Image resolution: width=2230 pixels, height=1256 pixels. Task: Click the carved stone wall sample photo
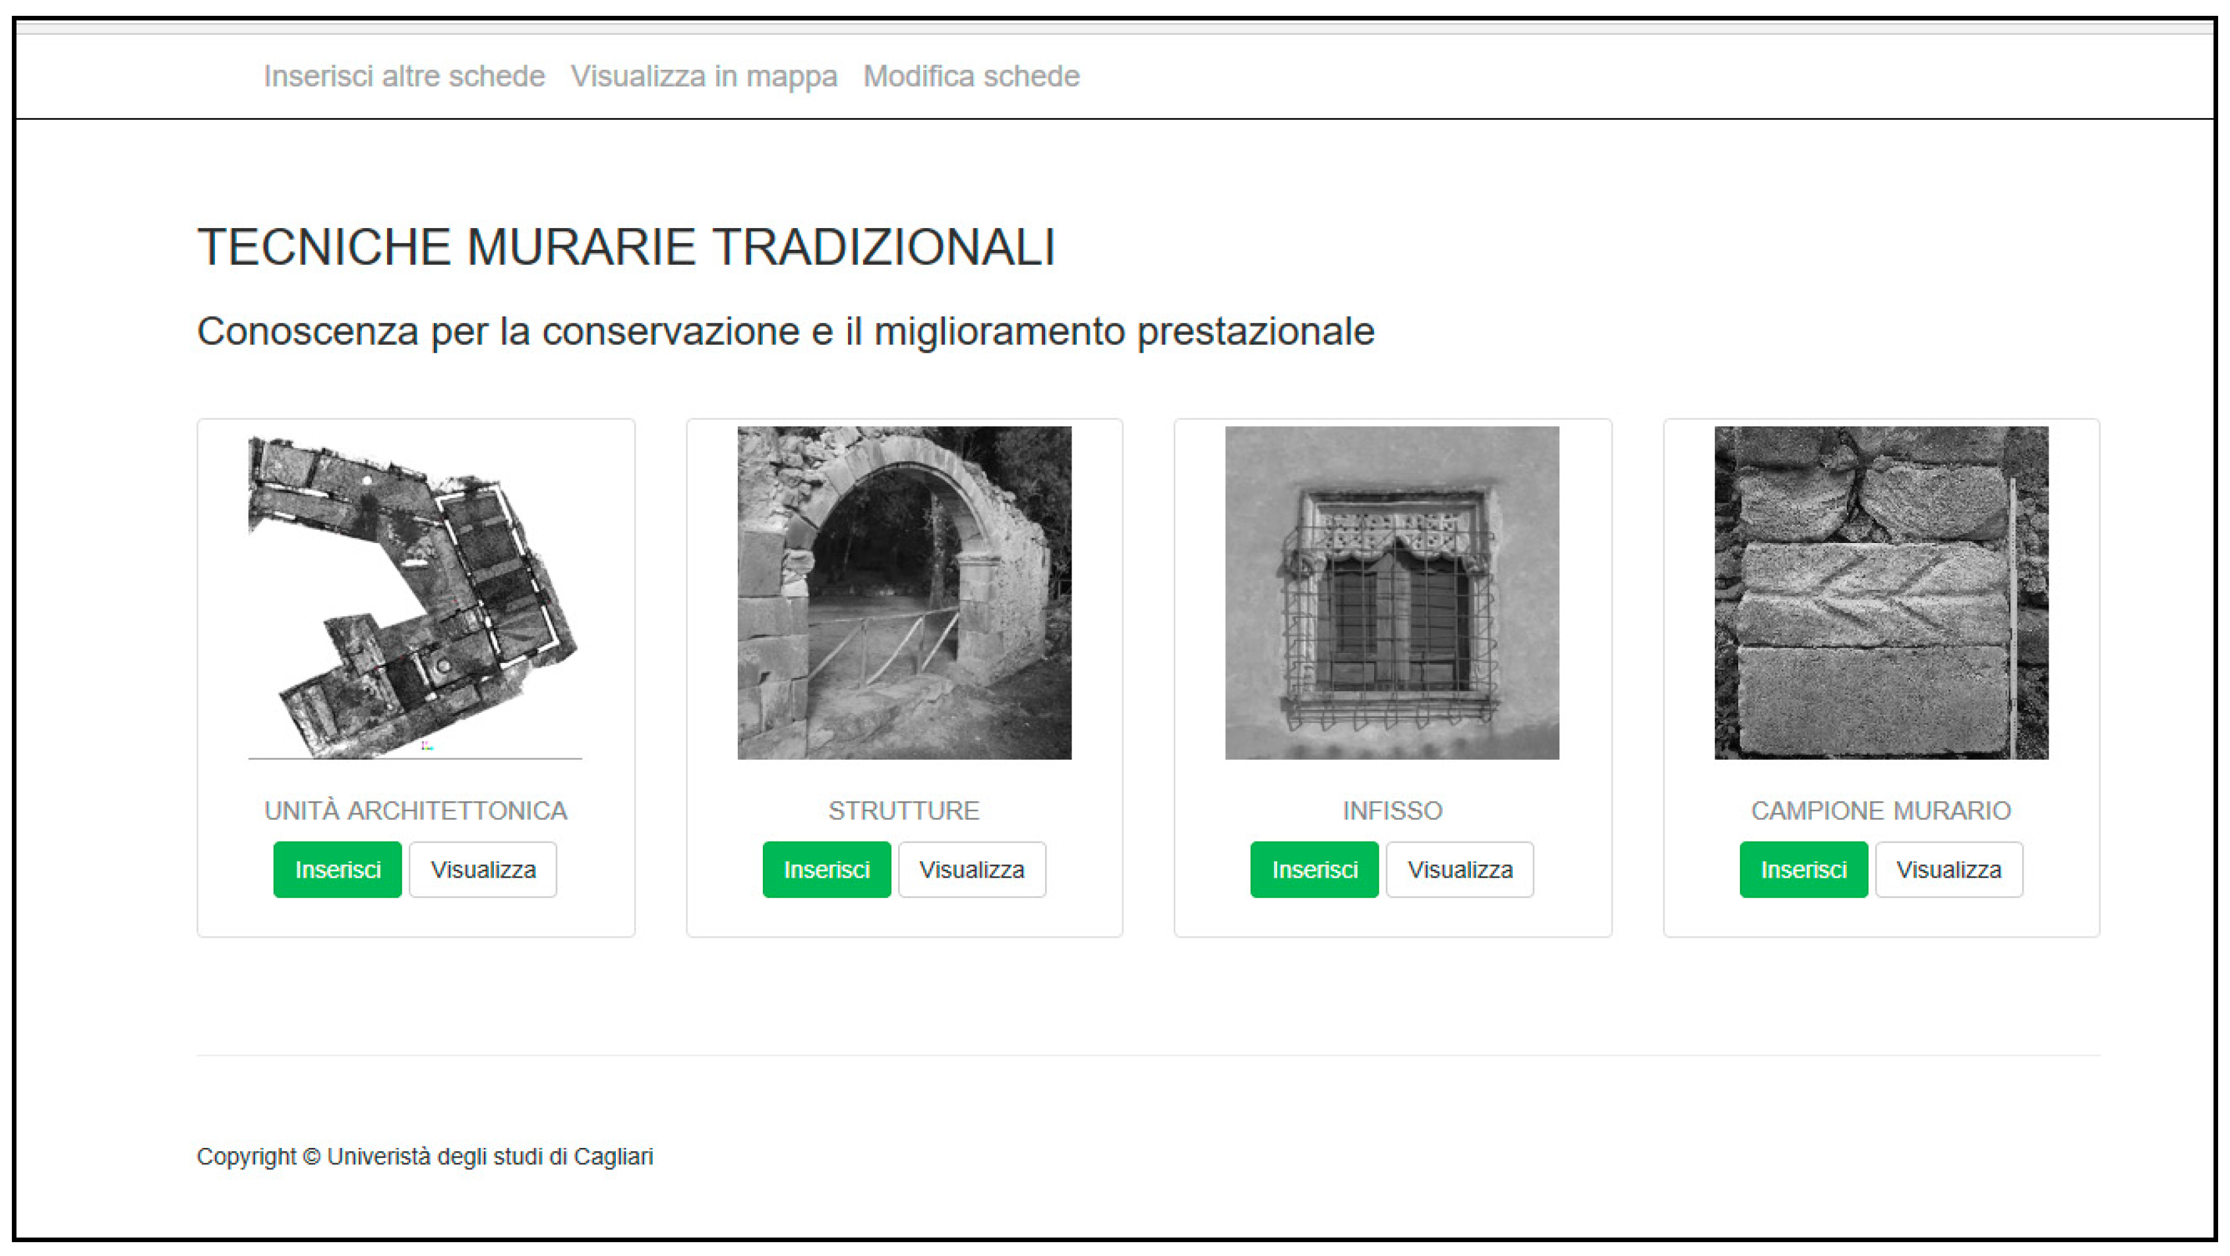1881,593
